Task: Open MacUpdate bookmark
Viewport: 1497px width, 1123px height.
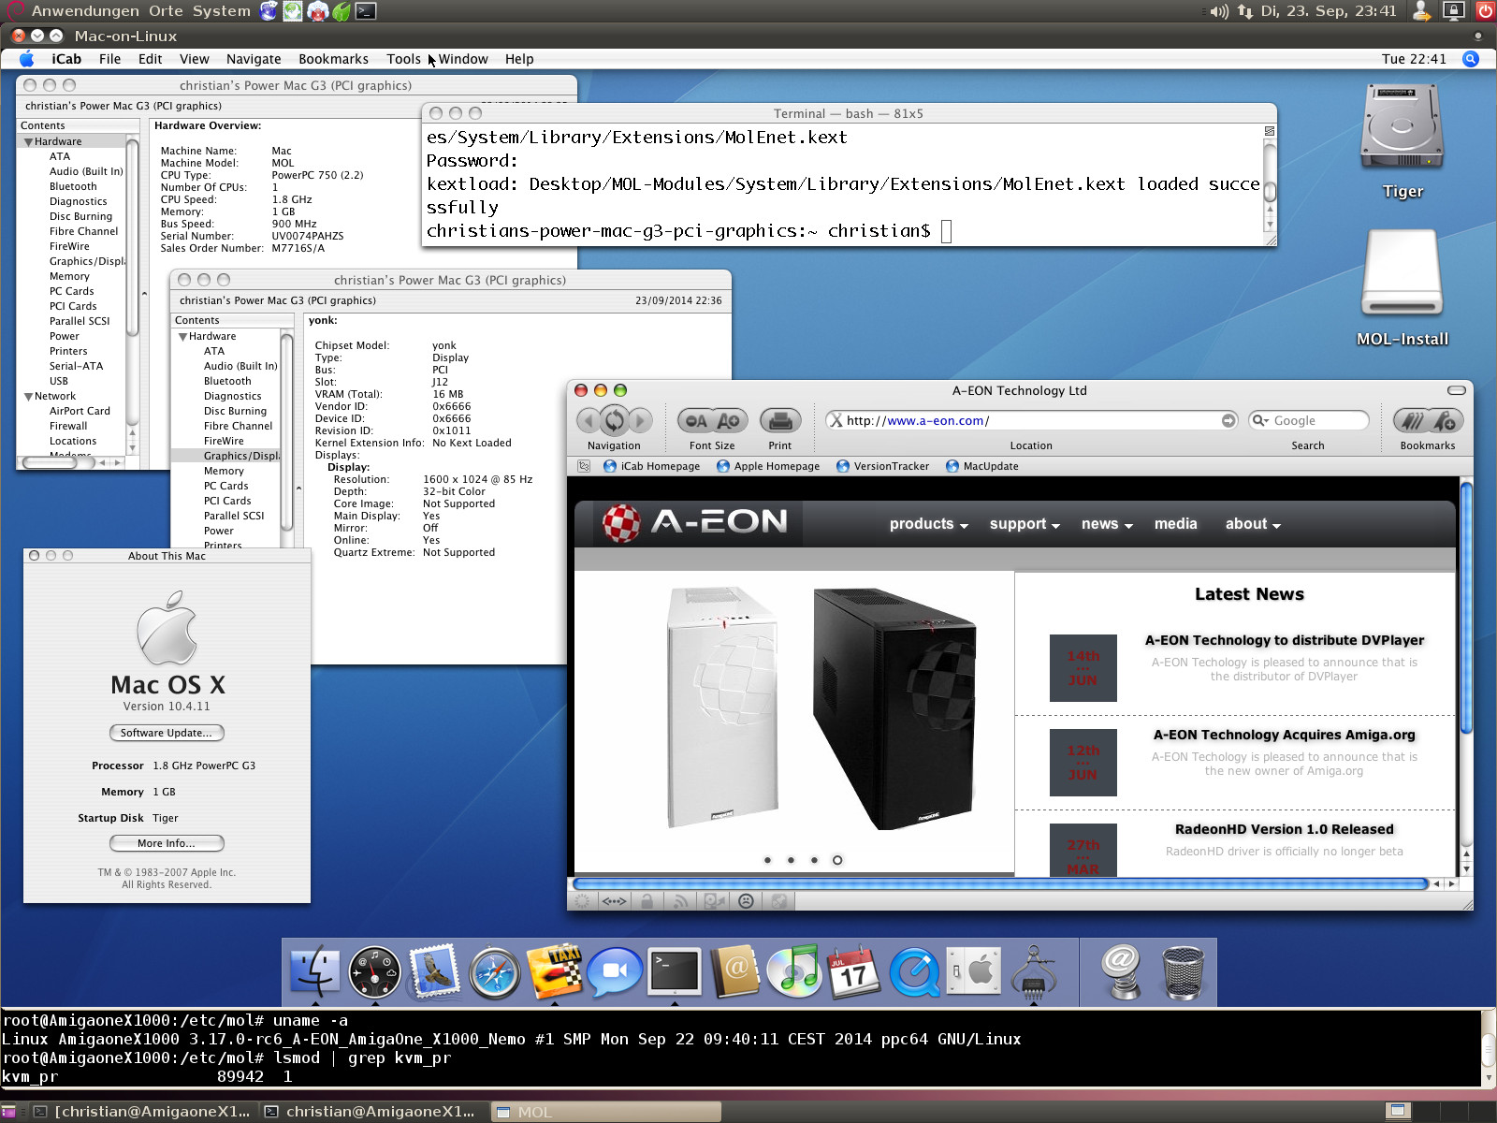Action: point(981,466)
